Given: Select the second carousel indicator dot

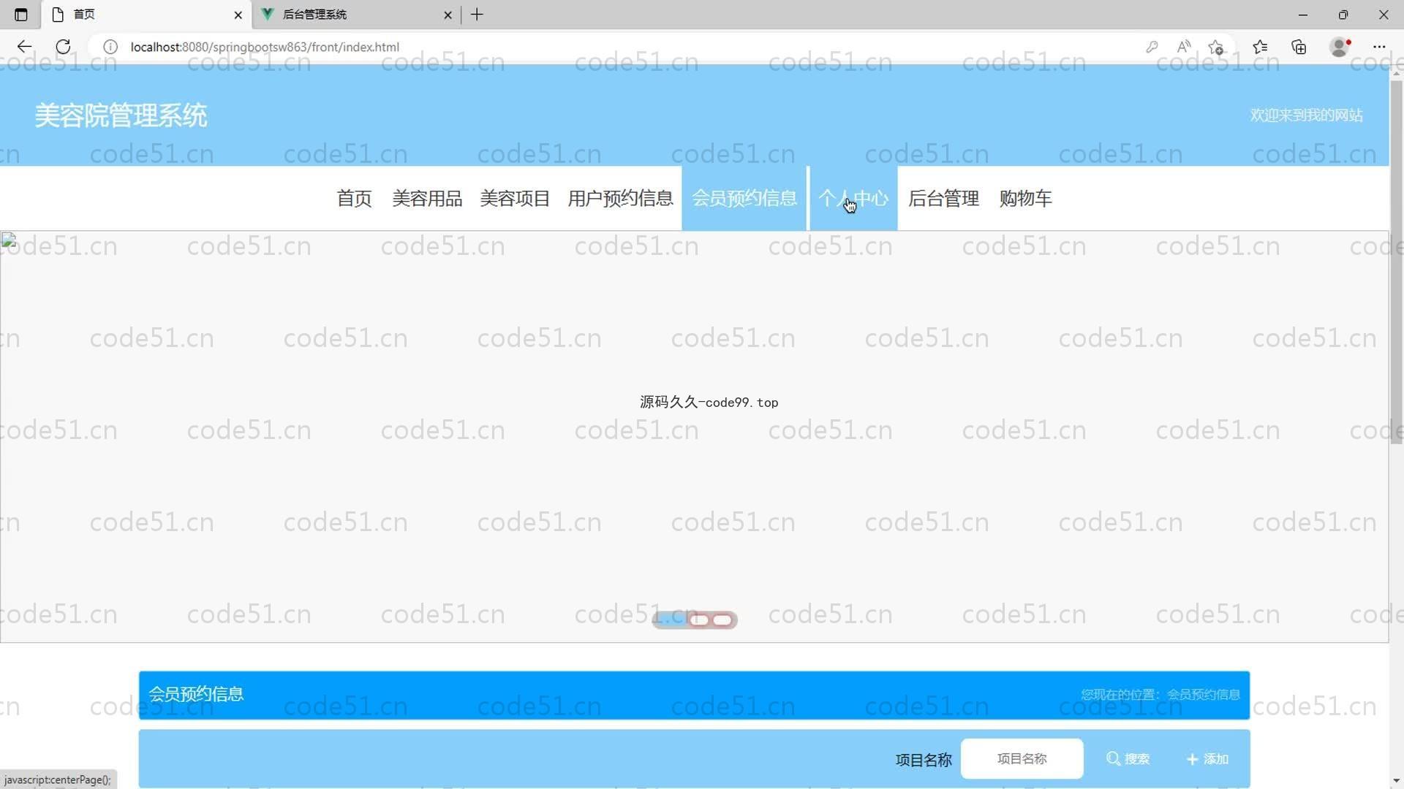Looking at the screenshot, I should click(699, 620).
